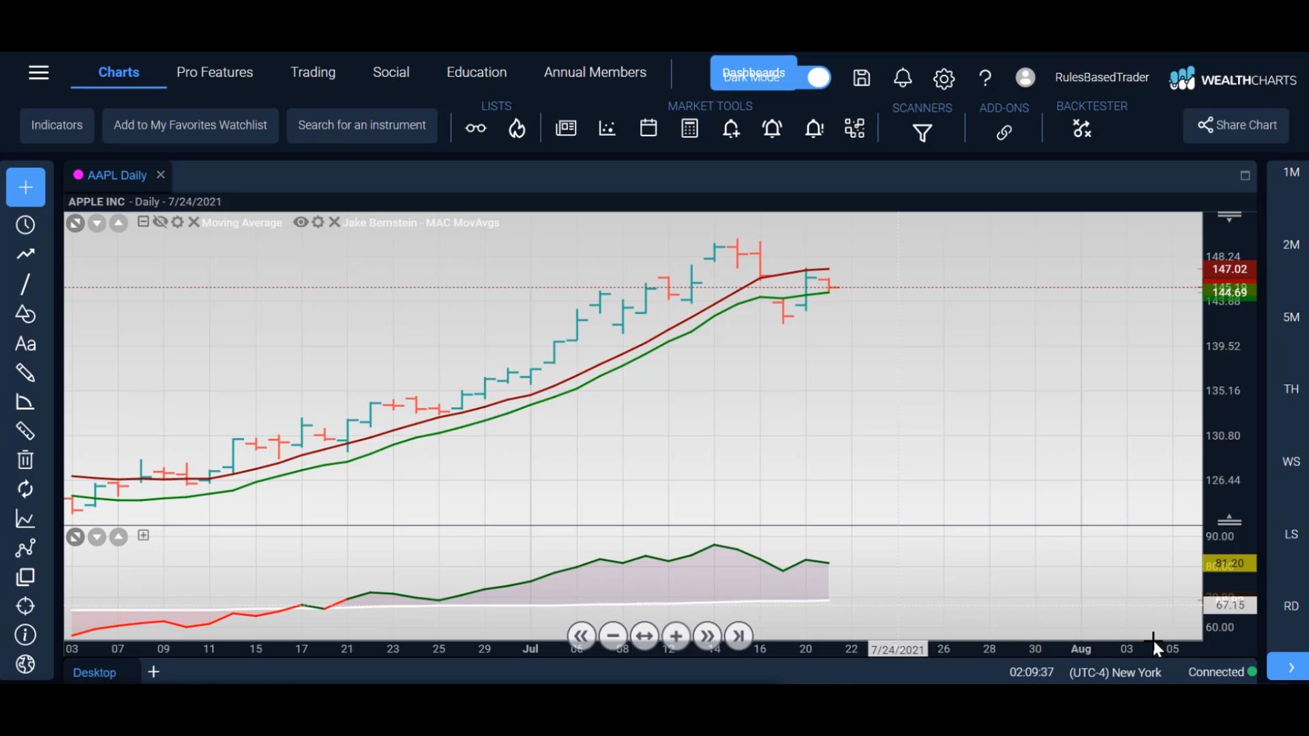
Task: Select the trash delete drawings tool
Action: [x=25, y=460]
